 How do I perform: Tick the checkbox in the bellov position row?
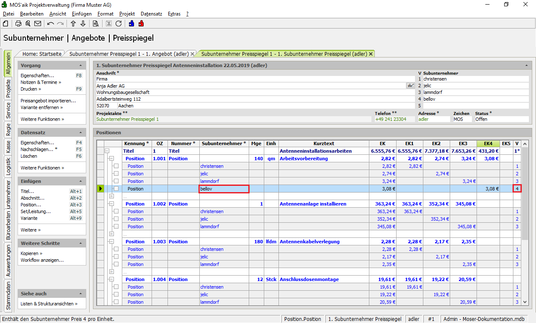(116, 189)
